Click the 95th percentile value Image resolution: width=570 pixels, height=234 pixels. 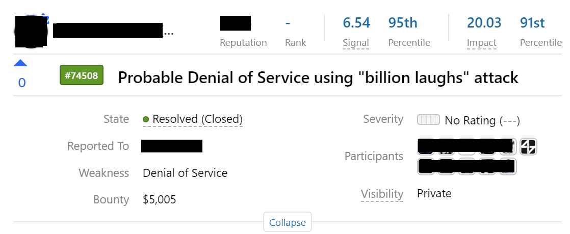click(x=403, y=23)
